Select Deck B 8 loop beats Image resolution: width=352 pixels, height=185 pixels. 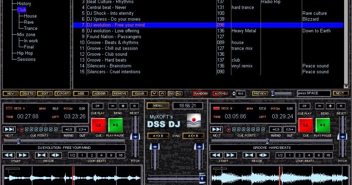319,155
